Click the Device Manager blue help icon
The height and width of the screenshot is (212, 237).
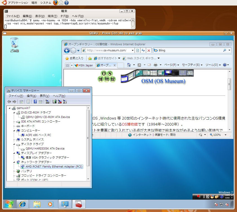click(35, 102)
